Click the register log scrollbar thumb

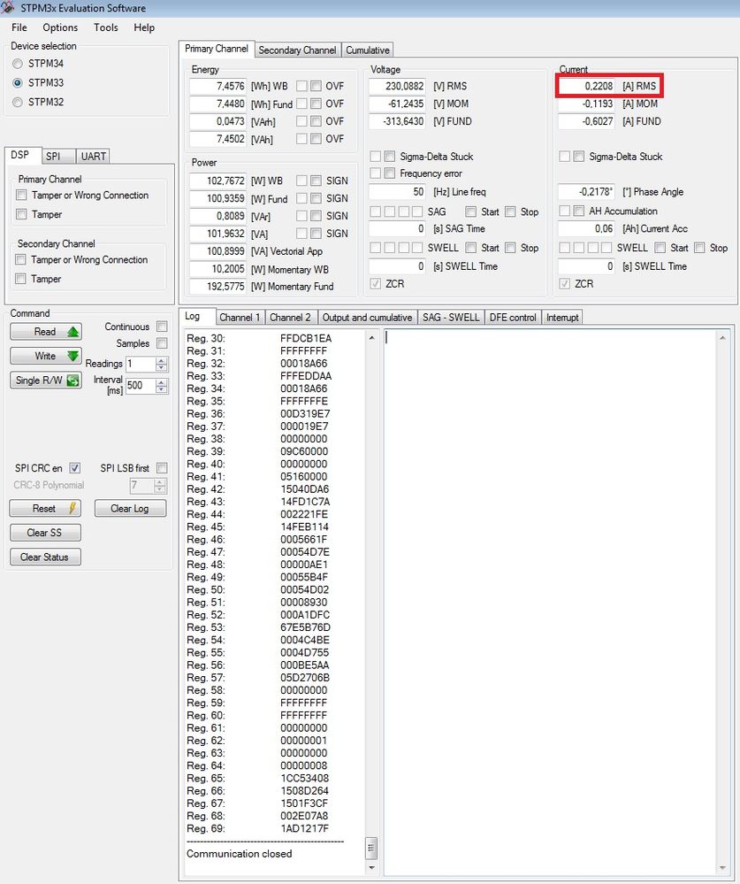[371, 848]
